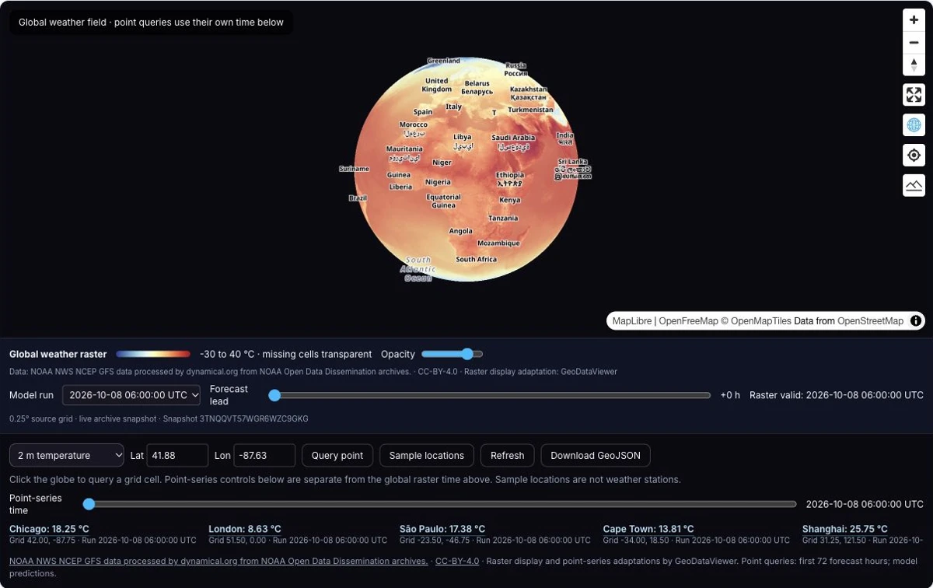Screen dimensions: 933x588
Task: Zoom out with the minus map control
Action: (914, 43)
